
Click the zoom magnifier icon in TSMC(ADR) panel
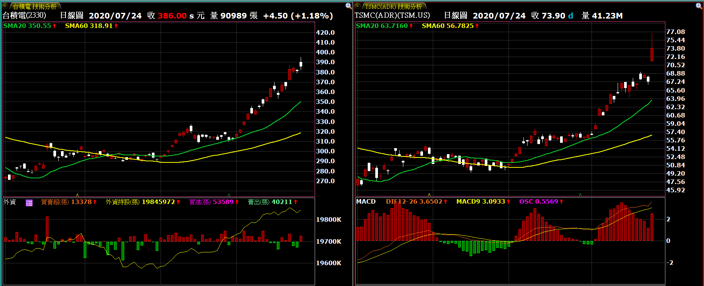(x=699, y=6)
